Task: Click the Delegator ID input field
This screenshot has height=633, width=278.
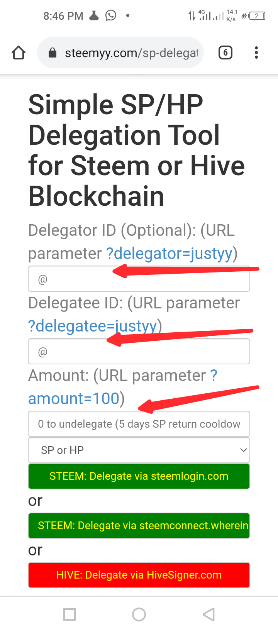Action: point(139,279)
